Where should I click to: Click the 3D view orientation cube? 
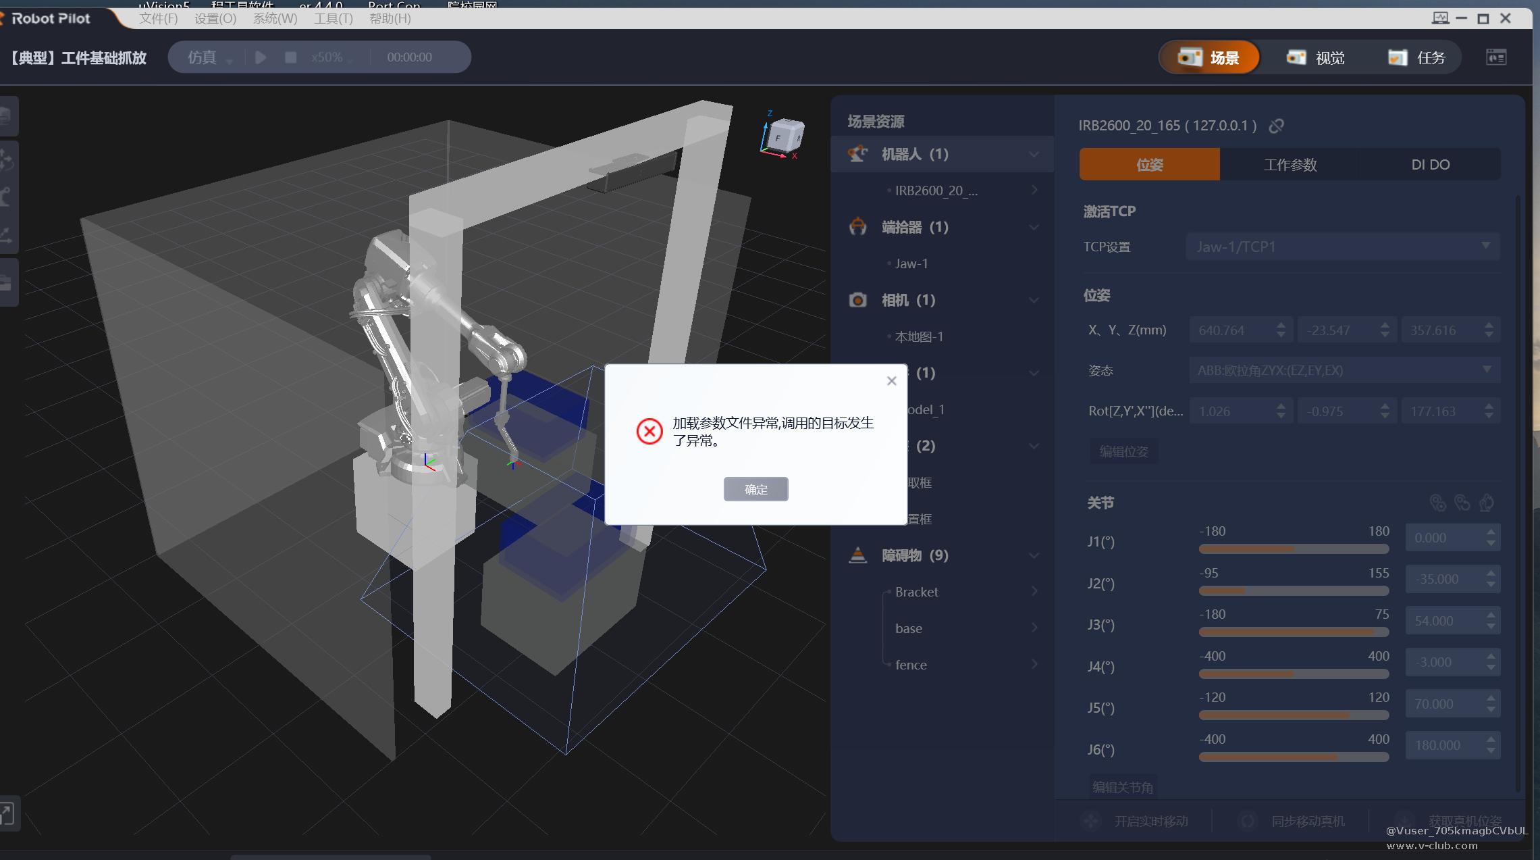[x=785, y=136]
